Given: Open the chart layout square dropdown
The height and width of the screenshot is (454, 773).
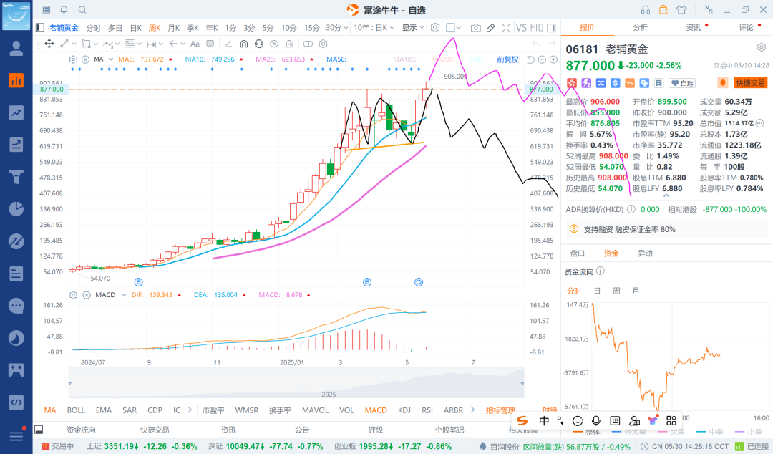Looking at the screenshot, I should pyautogui.click(x=454, y=28).
